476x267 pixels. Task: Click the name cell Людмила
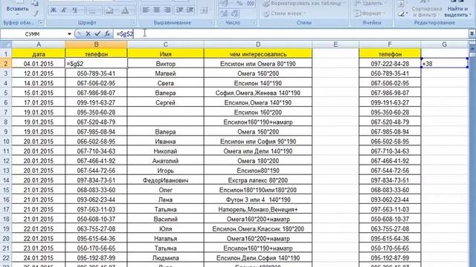(165, 258)
